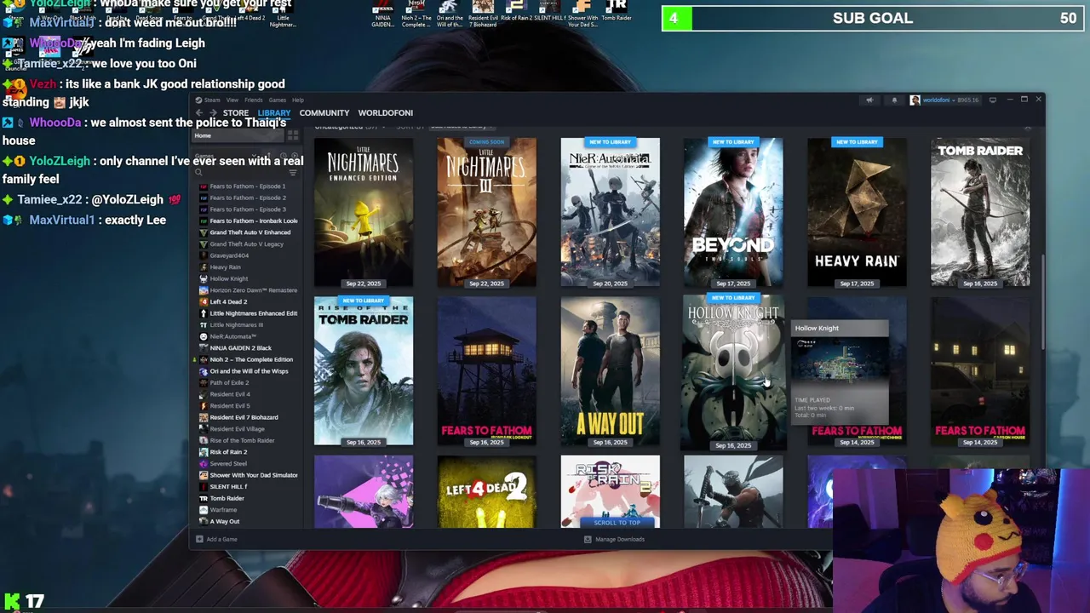Go to the STORE tab
Viewport: 1090px width, 613px height.
(x=236, y=112)
